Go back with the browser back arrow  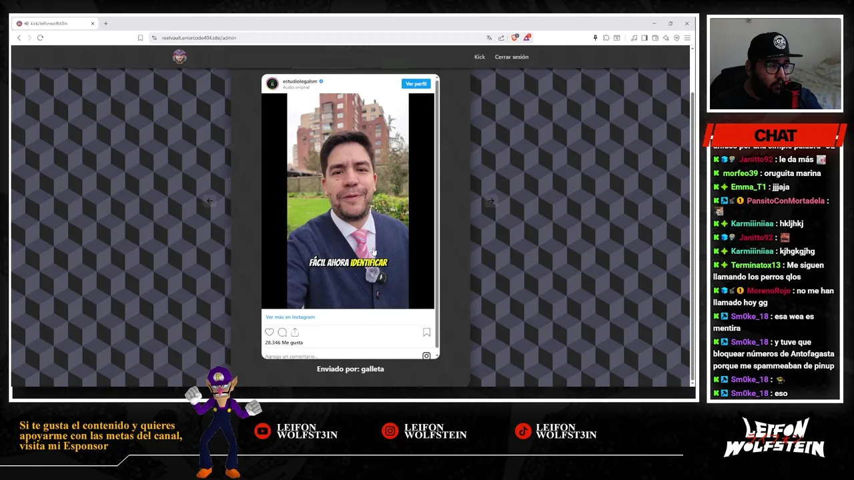(x=19, y=38)
